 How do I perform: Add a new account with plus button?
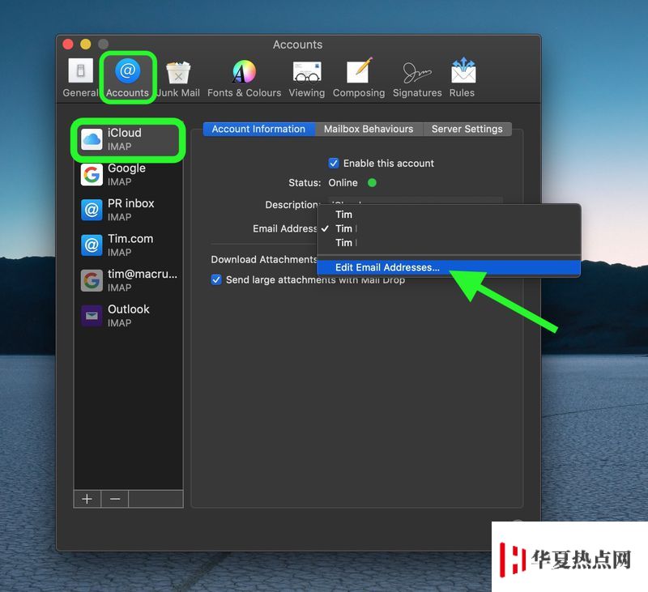point(87,499)
